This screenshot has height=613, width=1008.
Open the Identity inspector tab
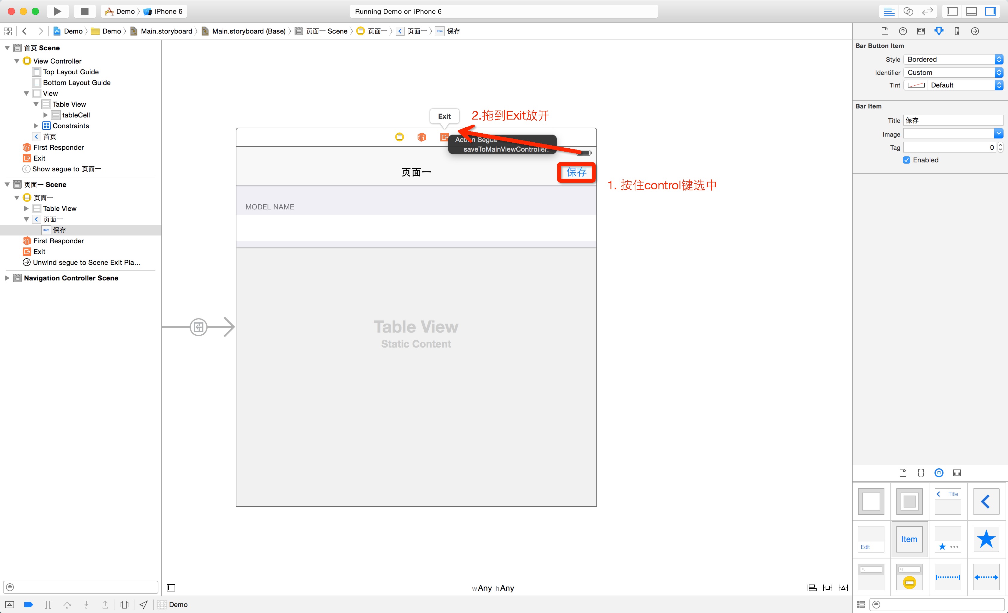(x=921, y=31)
